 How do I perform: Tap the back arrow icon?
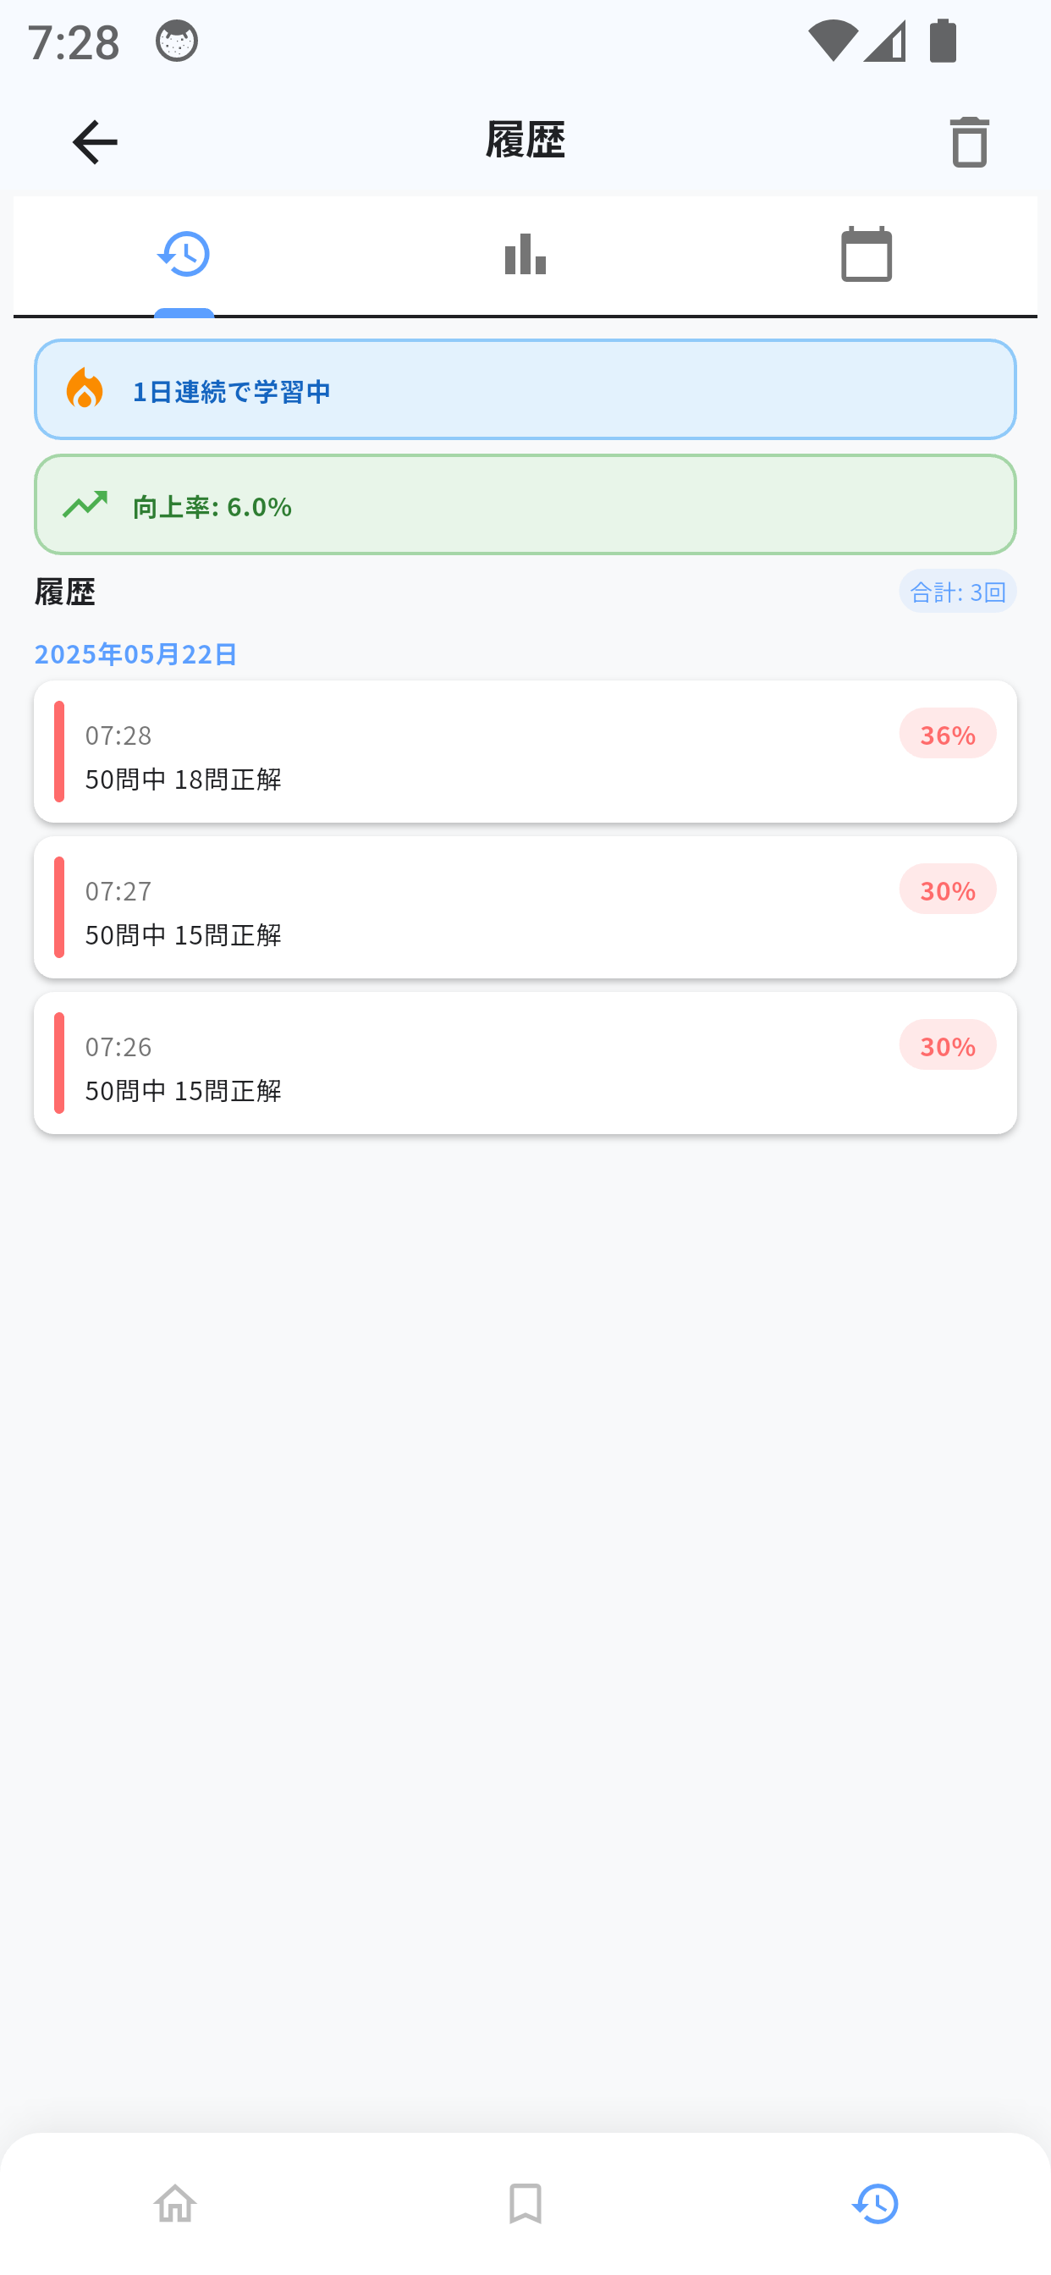click(x=95, y=141)
